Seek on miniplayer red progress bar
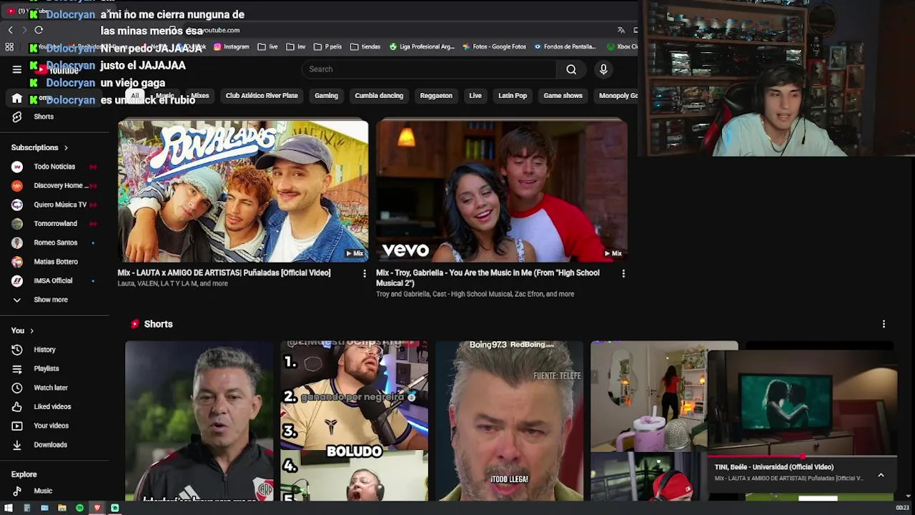The width and height of the screenshot is (915, 515). click(x=802, y=456)
